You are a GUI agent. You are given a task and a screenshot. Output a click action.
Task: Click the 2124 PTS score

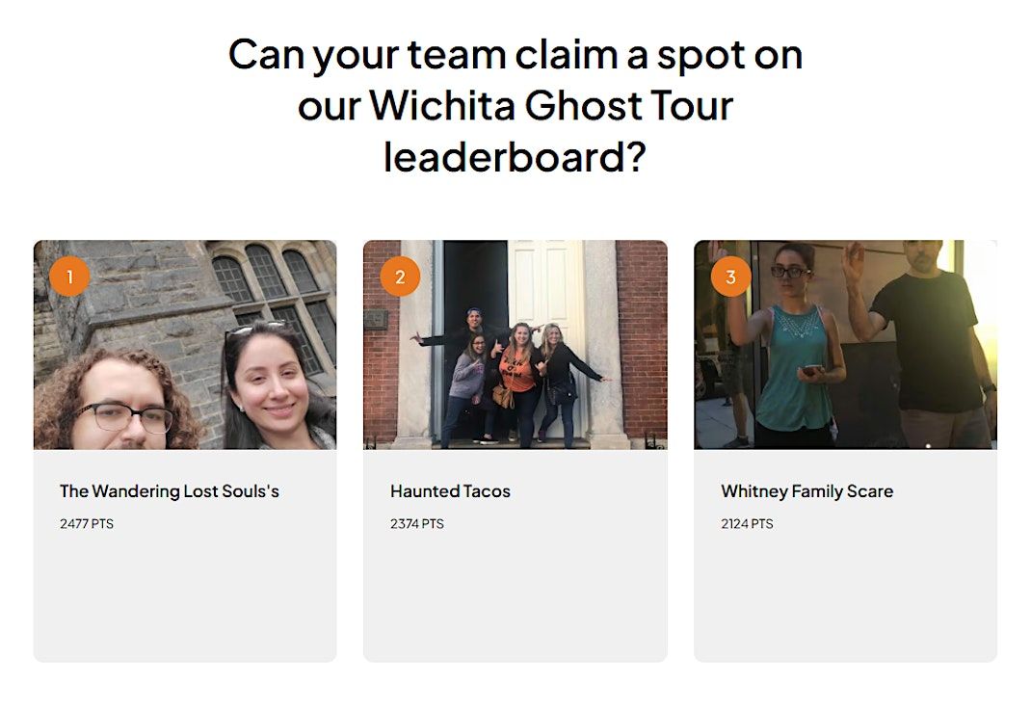tap(747, 524)
